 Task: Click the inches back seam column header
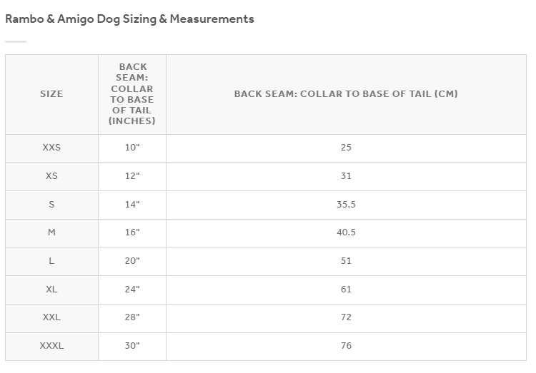click(x=132, y=94)
